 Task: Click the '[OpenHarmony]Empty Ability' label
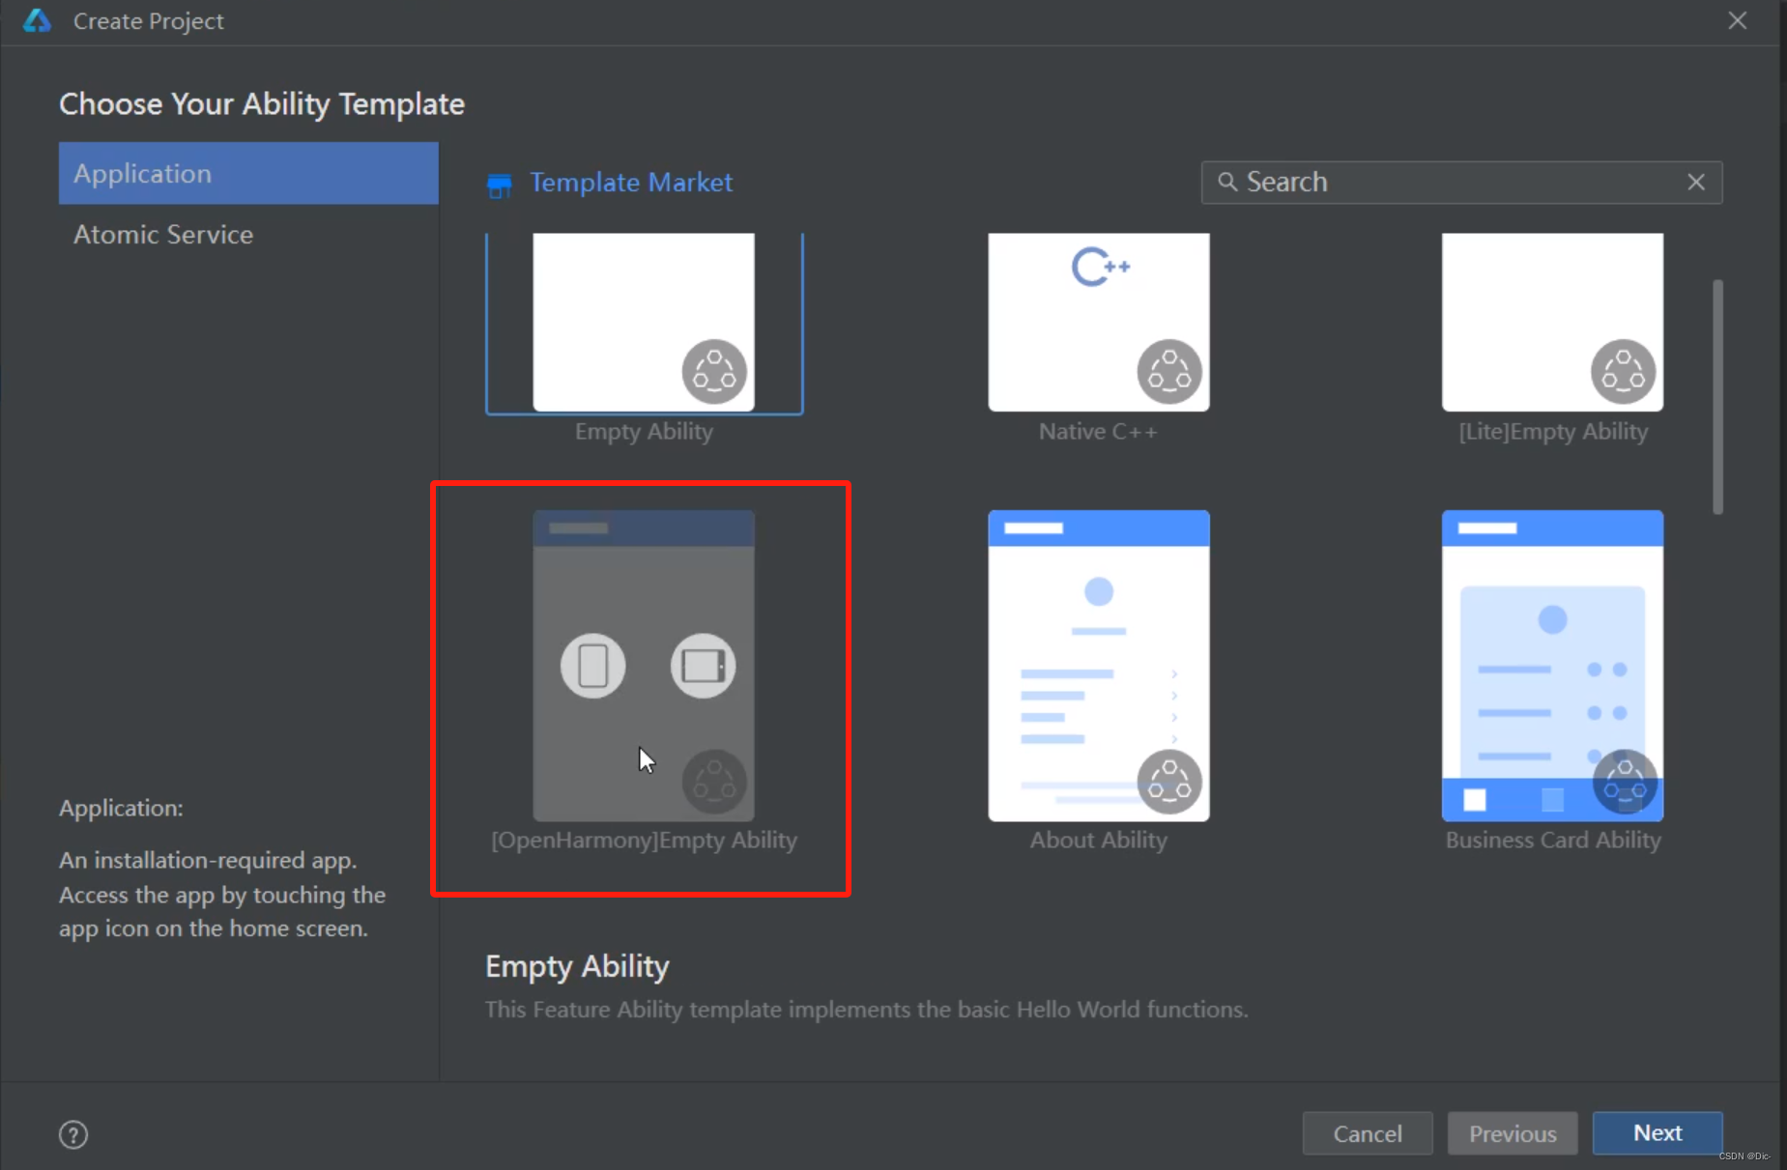point(644,841)
